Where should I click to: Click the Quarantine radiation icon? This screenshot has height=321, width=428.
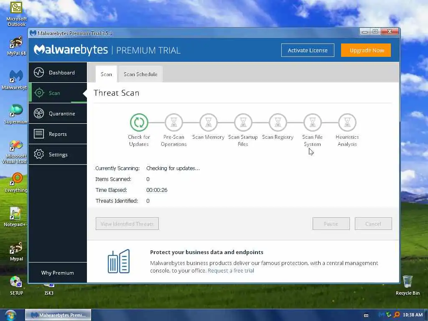[x=39, y=113]
